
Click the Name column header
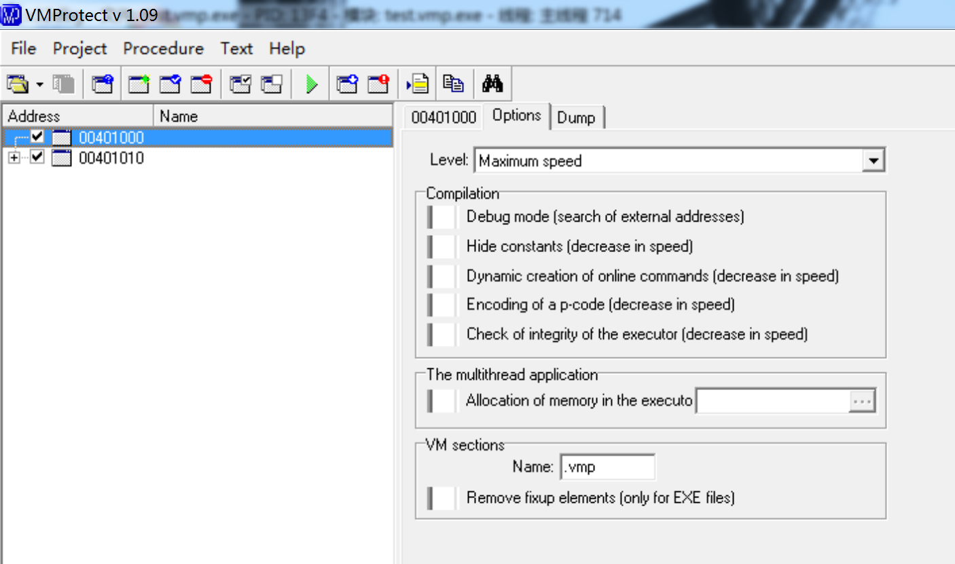(273, 116)
